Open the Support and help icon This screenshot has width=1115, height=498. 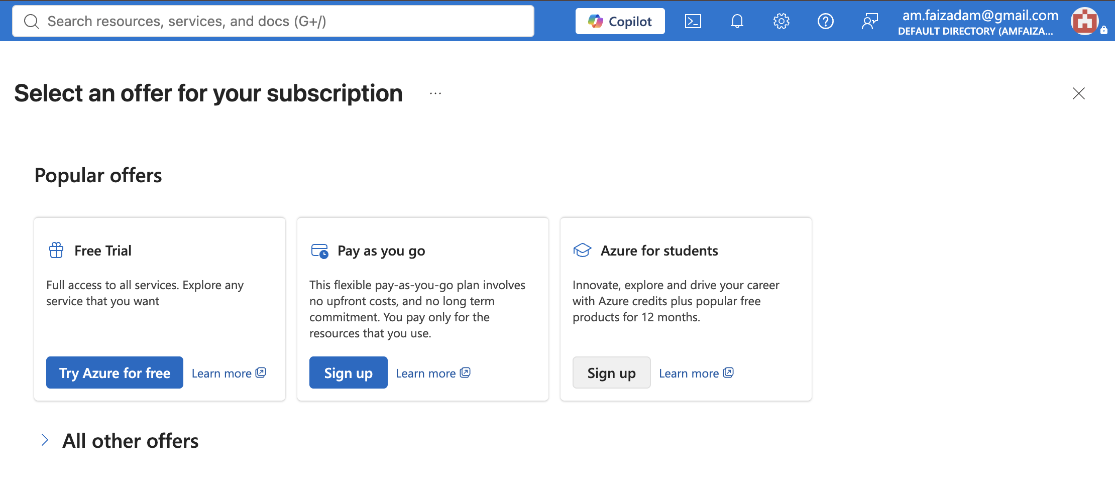coord(826,21)
